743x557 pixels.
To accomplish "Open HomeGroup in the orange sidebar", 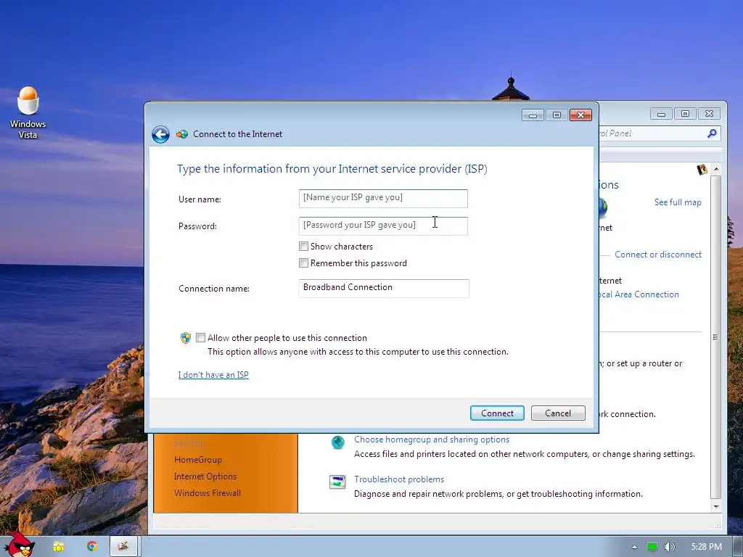I will (198, 459).
